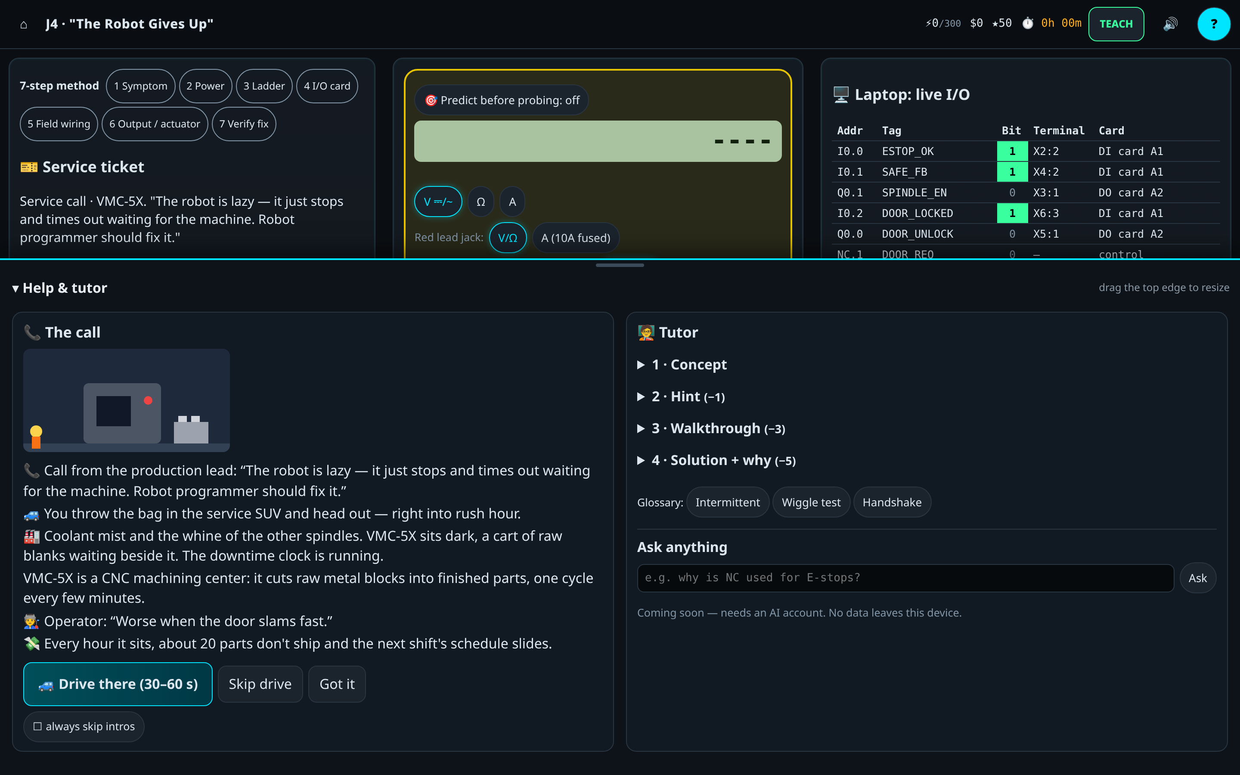Click the stopwatch timer icon
1240x775 pixels.
point(1028,24)
